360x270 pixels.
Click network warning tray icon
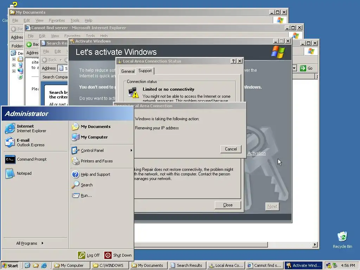pyautogui.click(x=329, y=266)
